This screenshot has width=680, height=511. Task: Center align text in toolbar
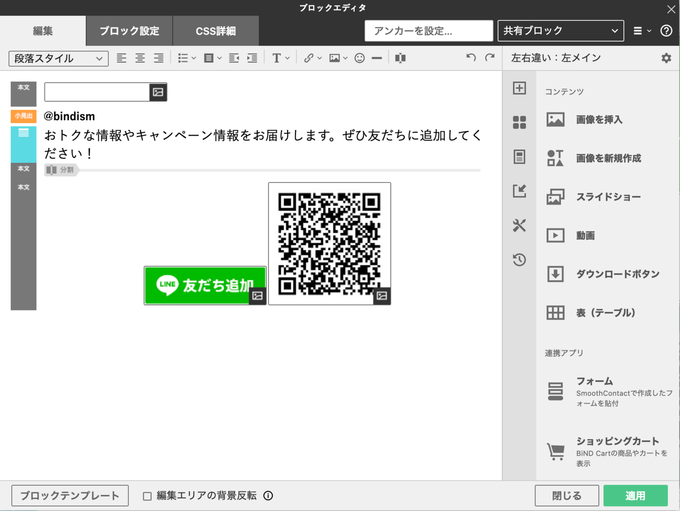[140, 58]
